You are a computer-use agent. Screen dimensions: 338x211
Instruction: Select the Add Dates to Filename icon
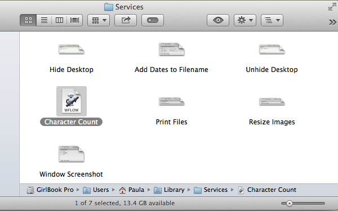click(172, 49)
